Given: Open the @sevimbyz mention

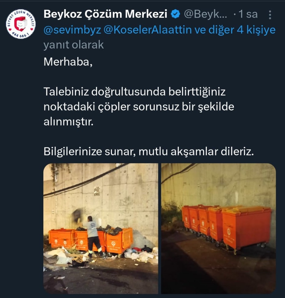Looking at the screenshot, I should (72, 30).
